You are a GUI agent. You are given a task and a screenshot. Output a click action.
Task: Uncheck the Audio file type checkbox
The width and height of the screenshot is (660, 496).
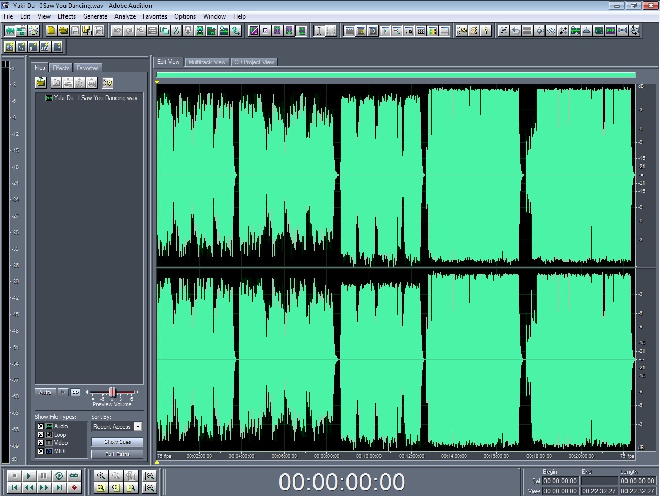tap(41, 426)
